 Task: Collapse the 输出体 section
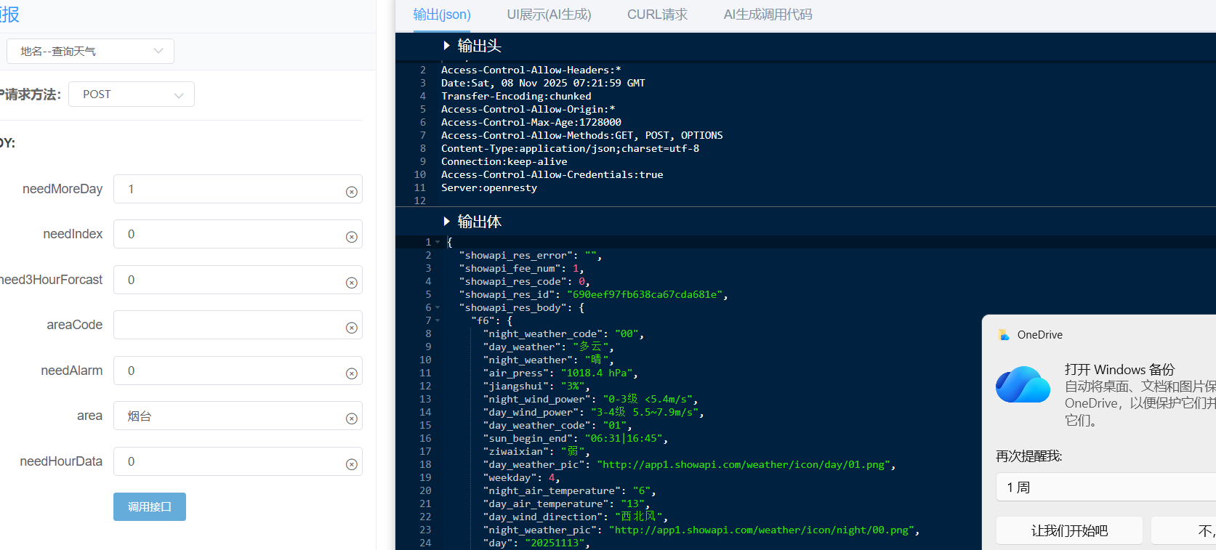(446, 222)
